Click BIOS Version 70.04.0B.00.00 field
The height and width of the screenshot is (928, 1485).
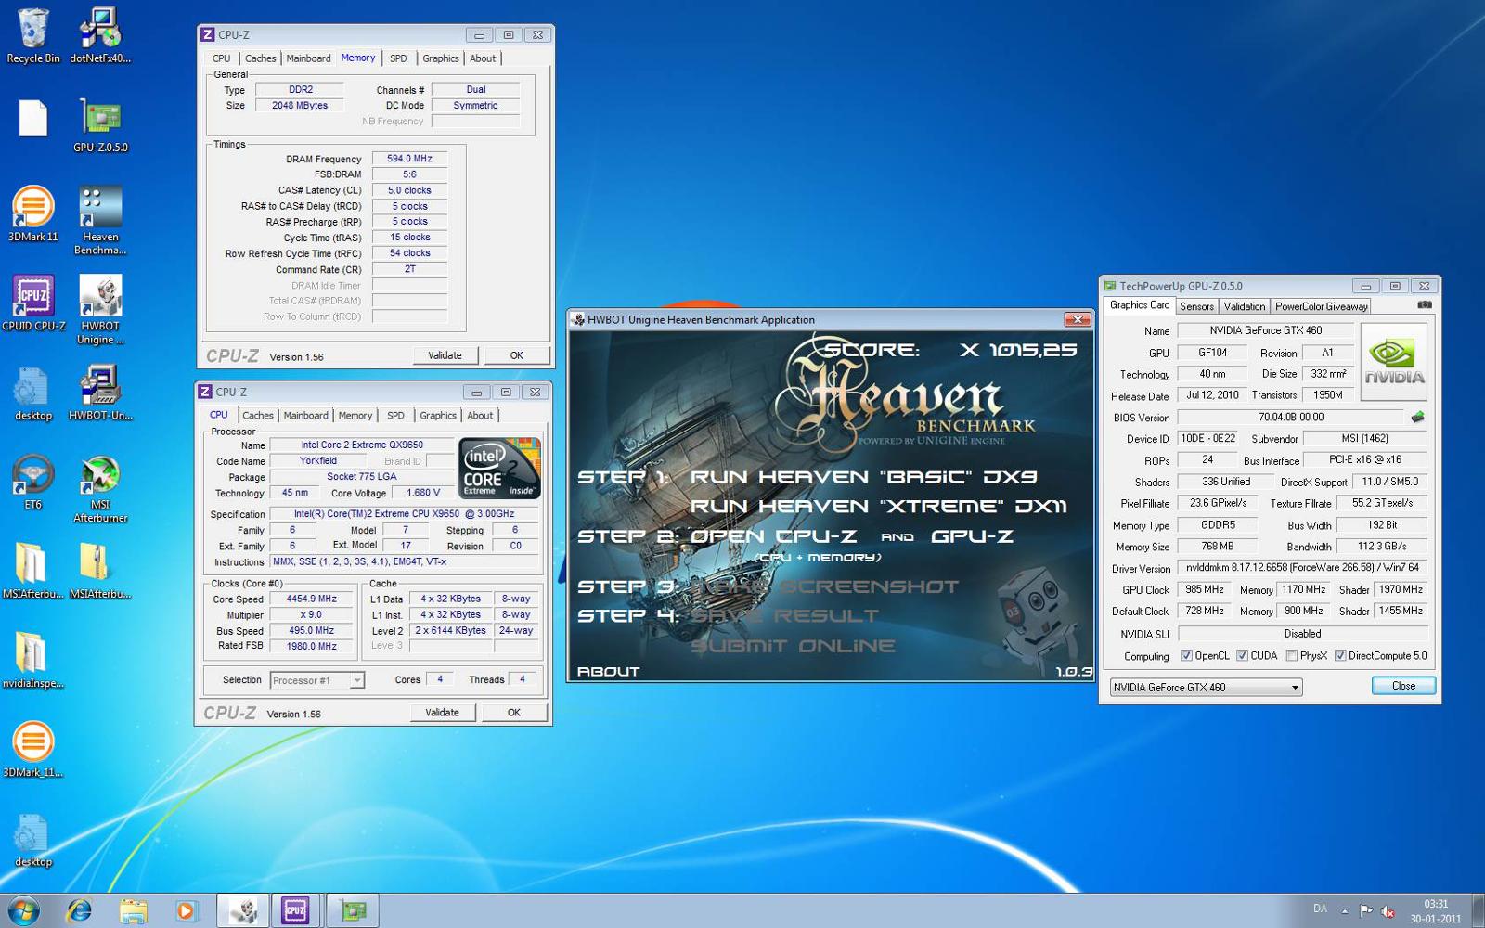(1291, 418)
